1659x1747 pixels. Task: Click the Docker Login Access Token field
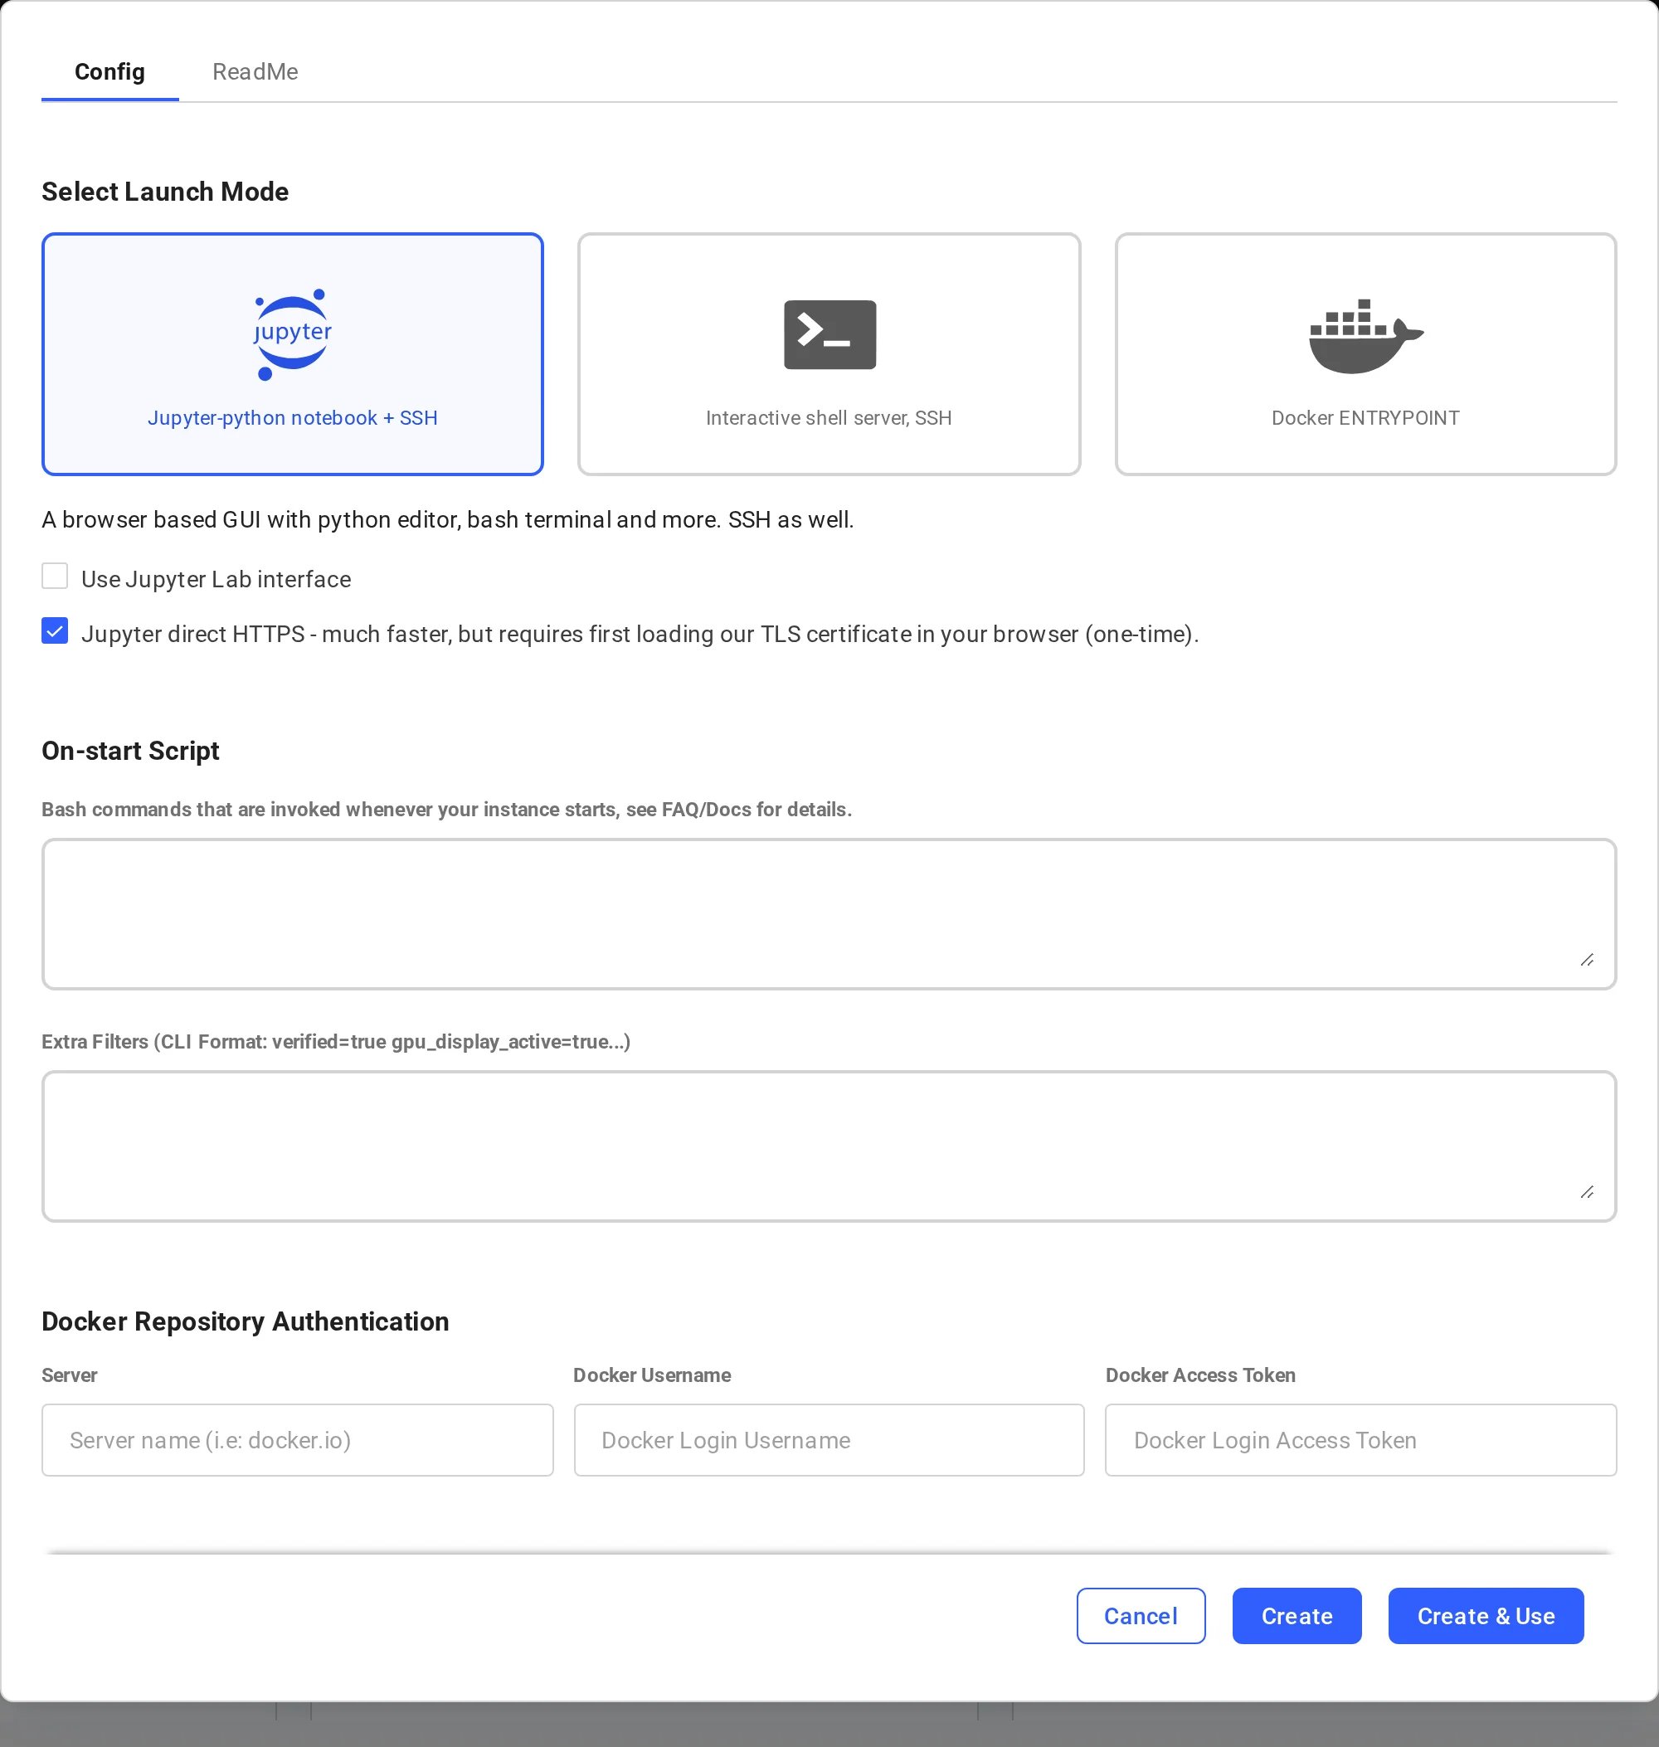1361,1440
